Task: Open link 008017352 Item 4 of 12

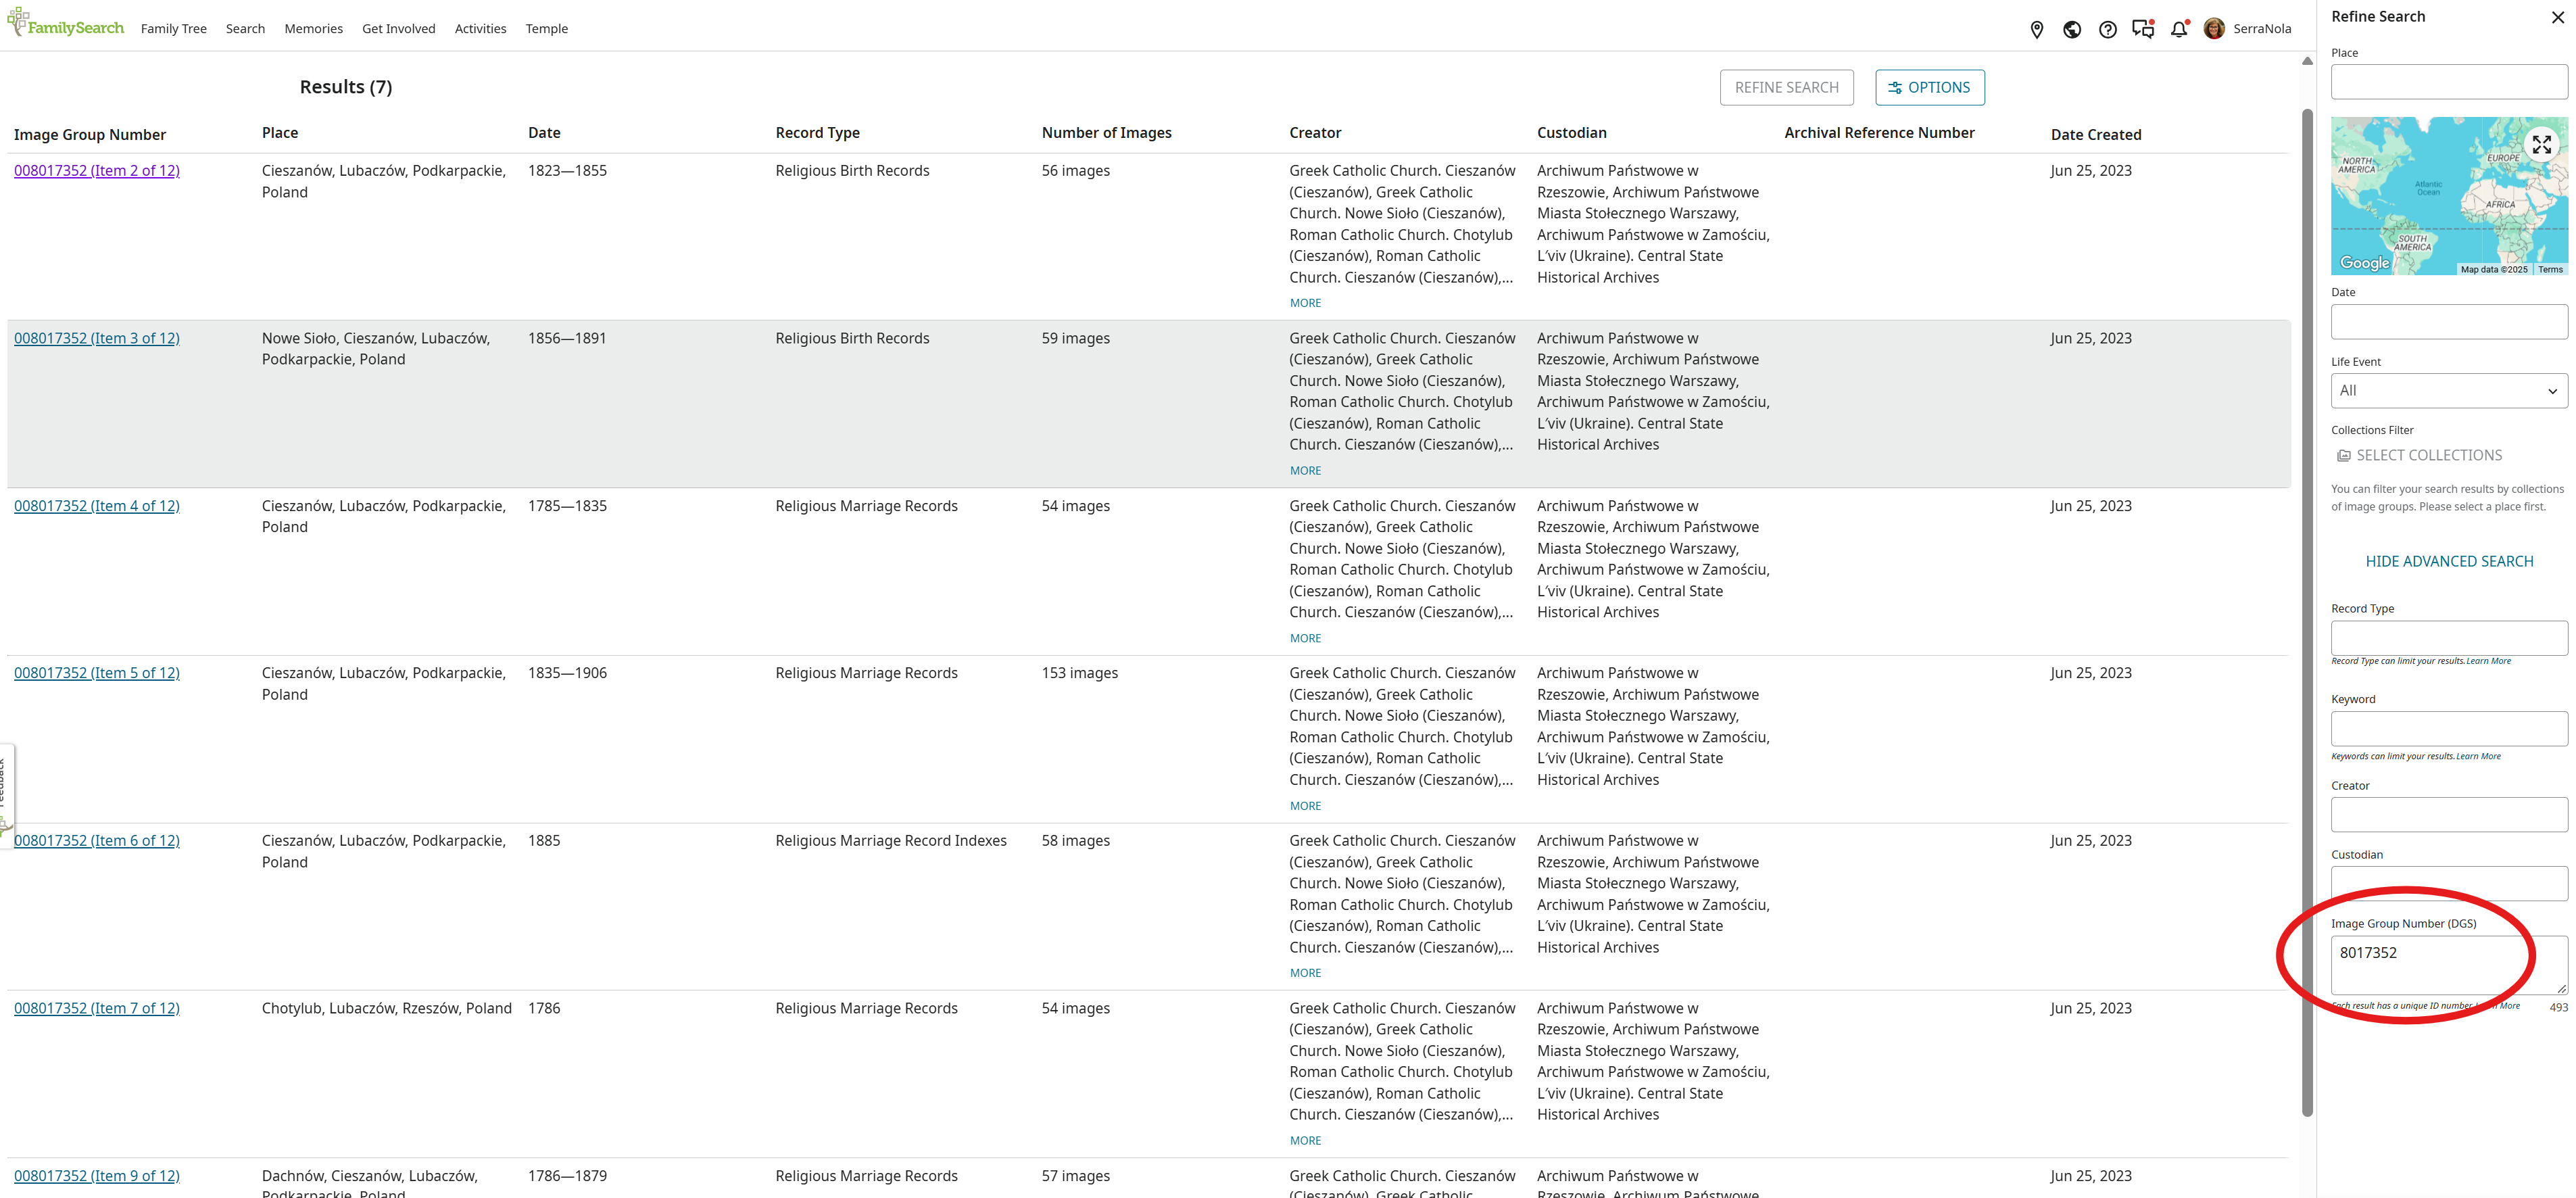Action: point(97,506)
